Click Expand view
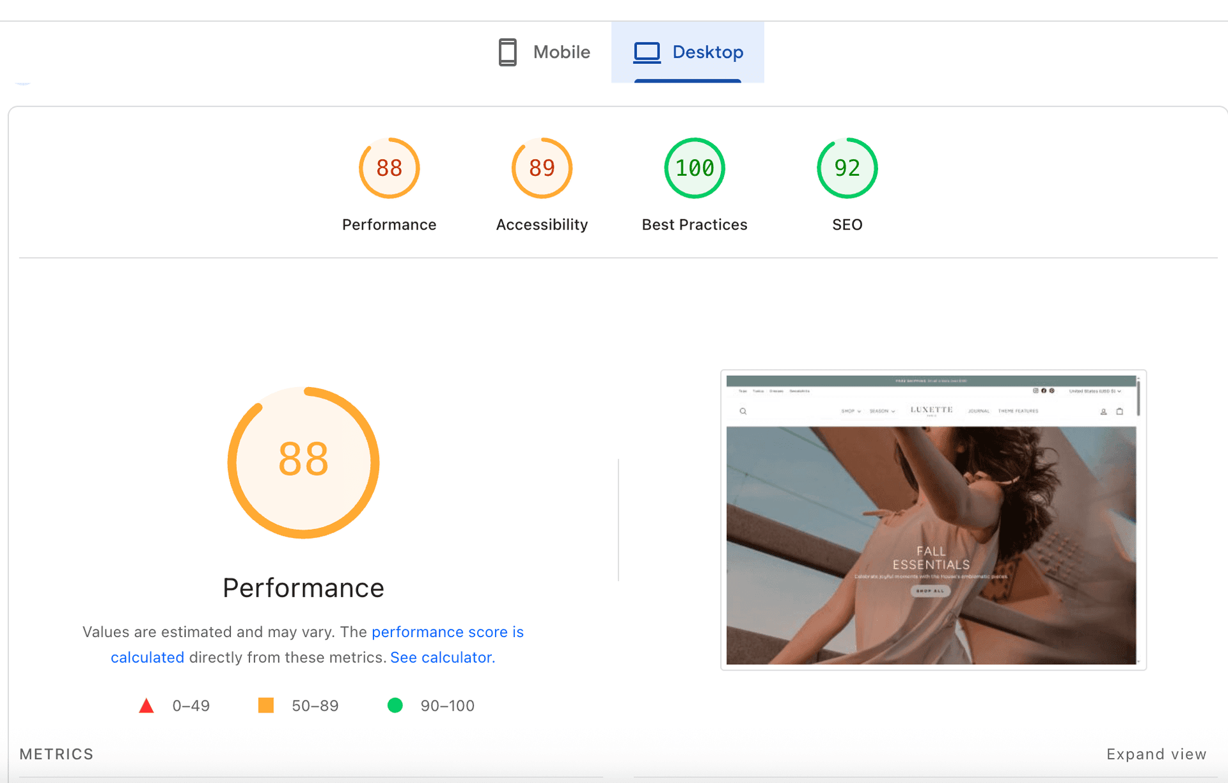Viewport: 1228px width, 783px height. (x=1156, y=754)
